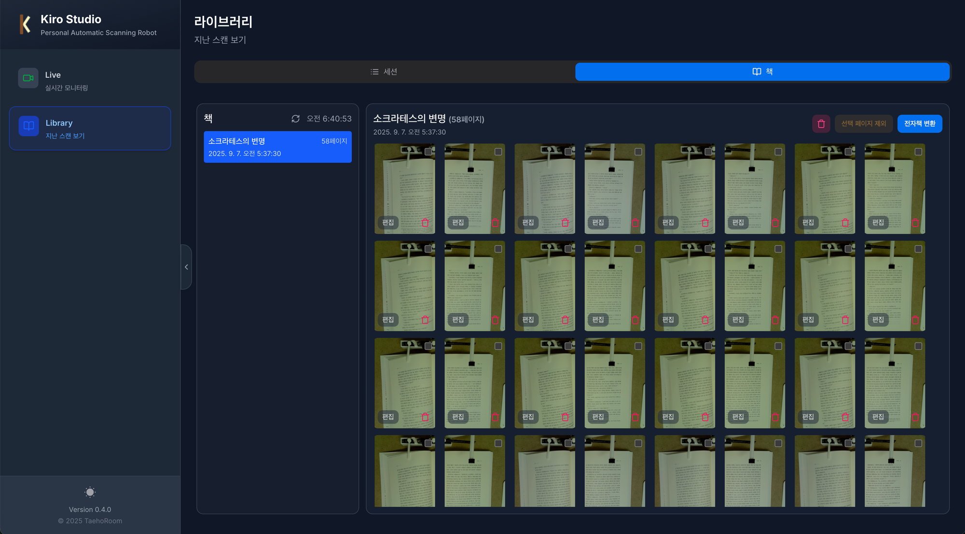Open the third thumbnail in second row
The image size is (965, 534).
click(x=544, y=280)
